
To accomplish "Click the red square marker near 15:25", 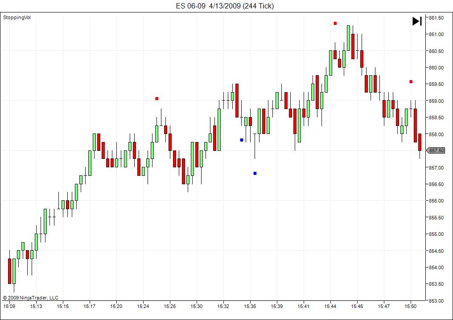I will (x=157, y=99).
